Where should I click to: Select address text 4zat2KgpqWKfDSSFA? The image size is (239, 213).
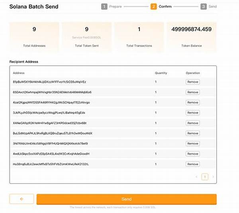(x=51, y=102)
